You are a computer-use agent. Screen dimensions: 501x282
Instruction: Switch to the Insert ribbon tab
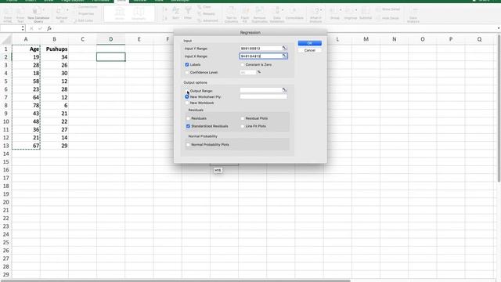[x=31, y=1]
